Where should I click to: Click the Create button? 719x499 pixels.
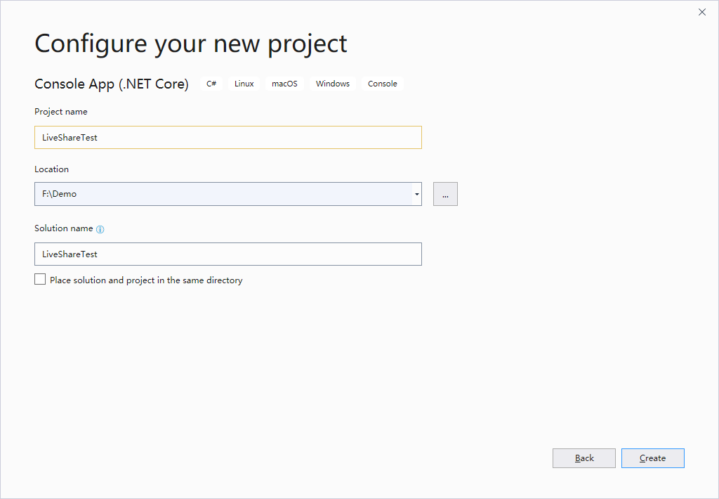pos(652,458)
